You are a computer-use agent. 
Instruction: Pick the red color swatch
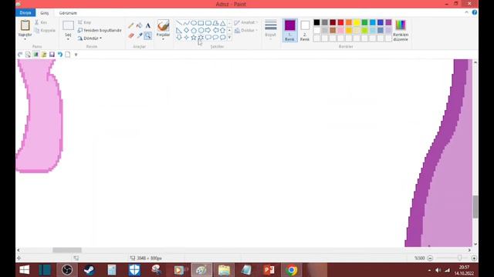(340, 22)
